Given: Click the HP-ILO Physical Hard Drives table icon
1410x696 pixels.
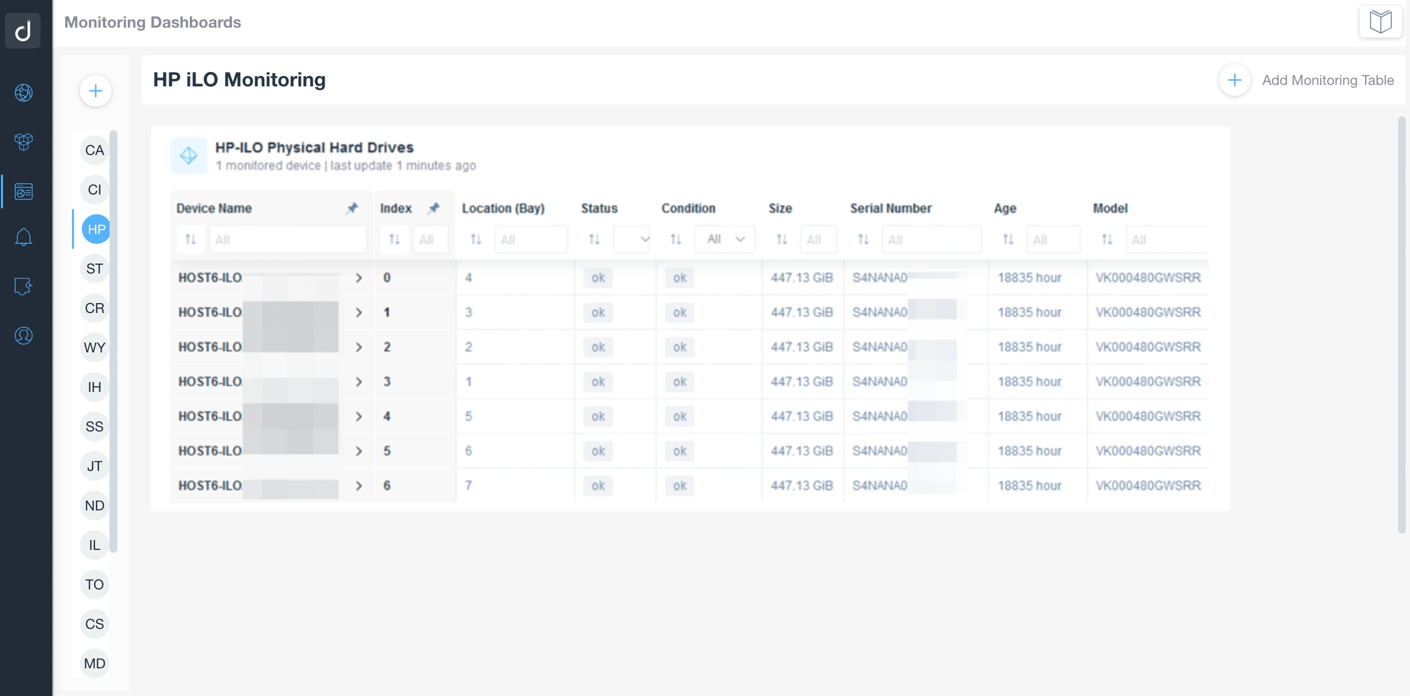Looking at the screenshot, I should click(189, 155).
